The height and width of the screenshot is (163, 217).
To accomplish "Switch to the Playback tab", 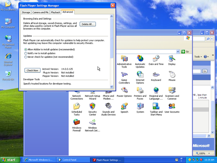I will pos(56,12).
